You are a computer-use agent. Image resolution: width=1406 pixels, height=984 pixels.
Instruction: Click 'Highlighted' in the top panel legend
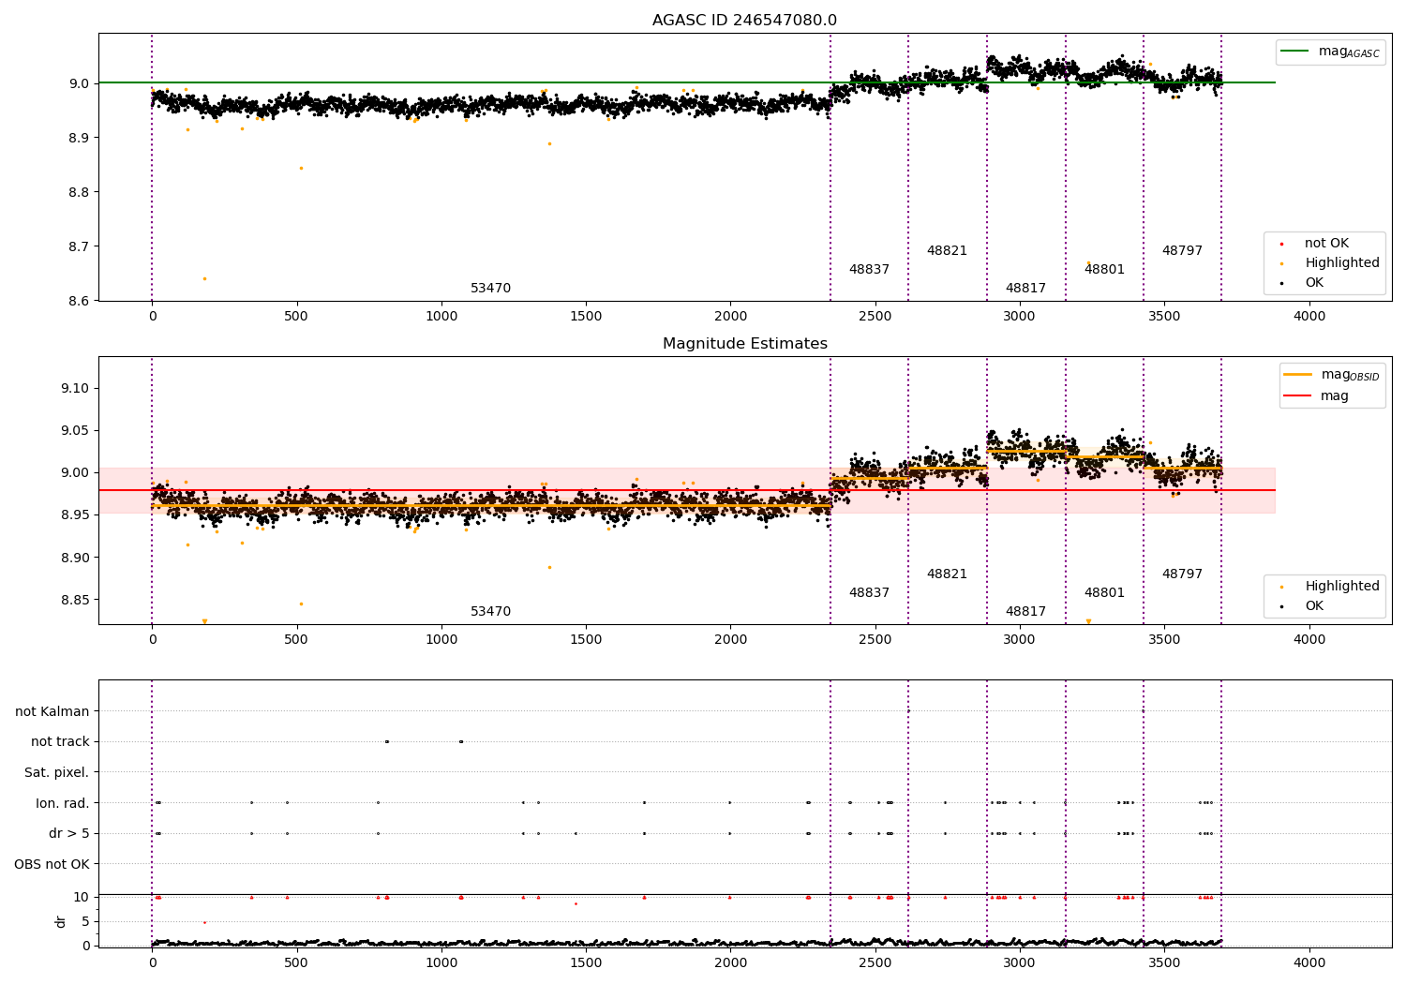(1342, 263)
